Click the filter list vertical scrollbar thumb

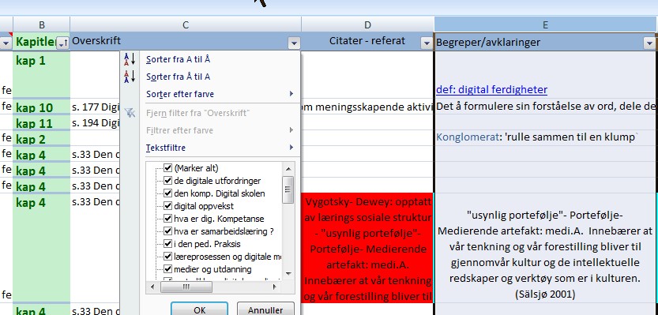[288, 189]
